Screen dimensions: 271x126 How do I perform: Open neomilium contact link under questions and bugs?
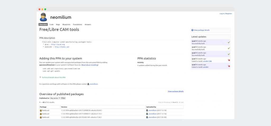(94, 84)
